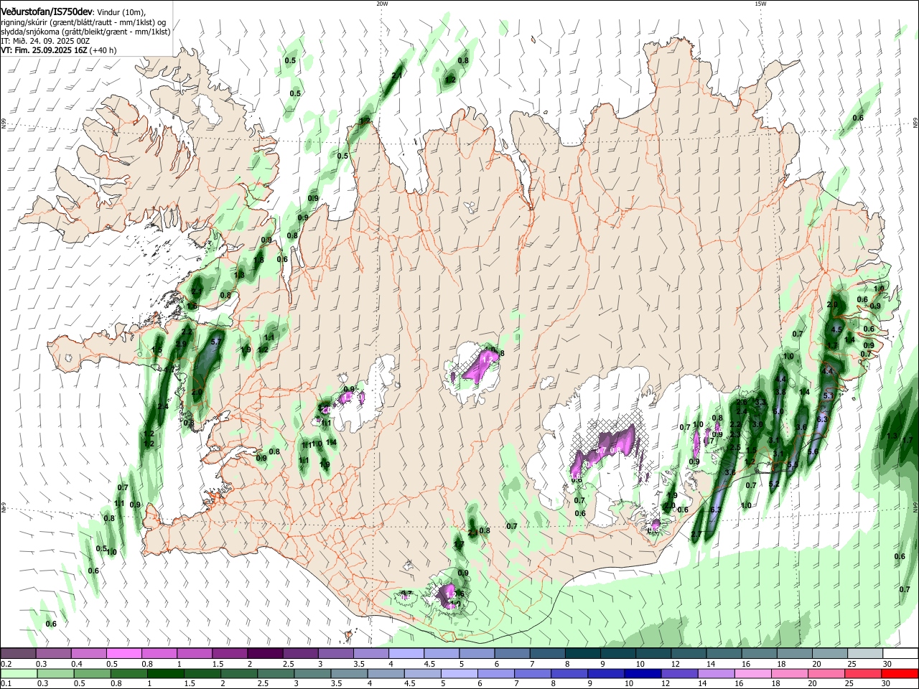The width and height of the screenshot is (919, 689).
Task: Click the lower legend row swatch labeled 2
Action: click(x=239, y=674)
